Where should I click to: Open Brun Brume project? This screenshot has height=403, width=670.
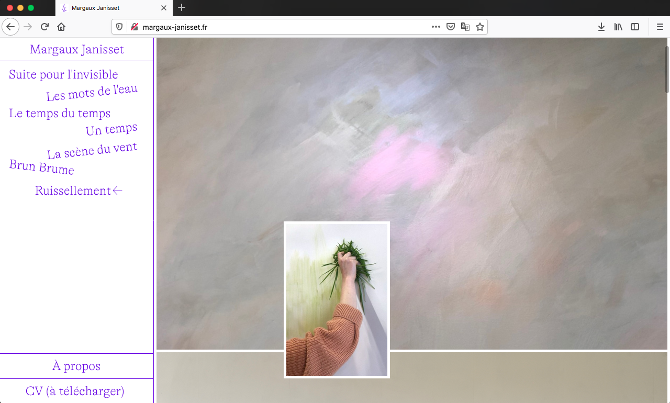point(42,167)
